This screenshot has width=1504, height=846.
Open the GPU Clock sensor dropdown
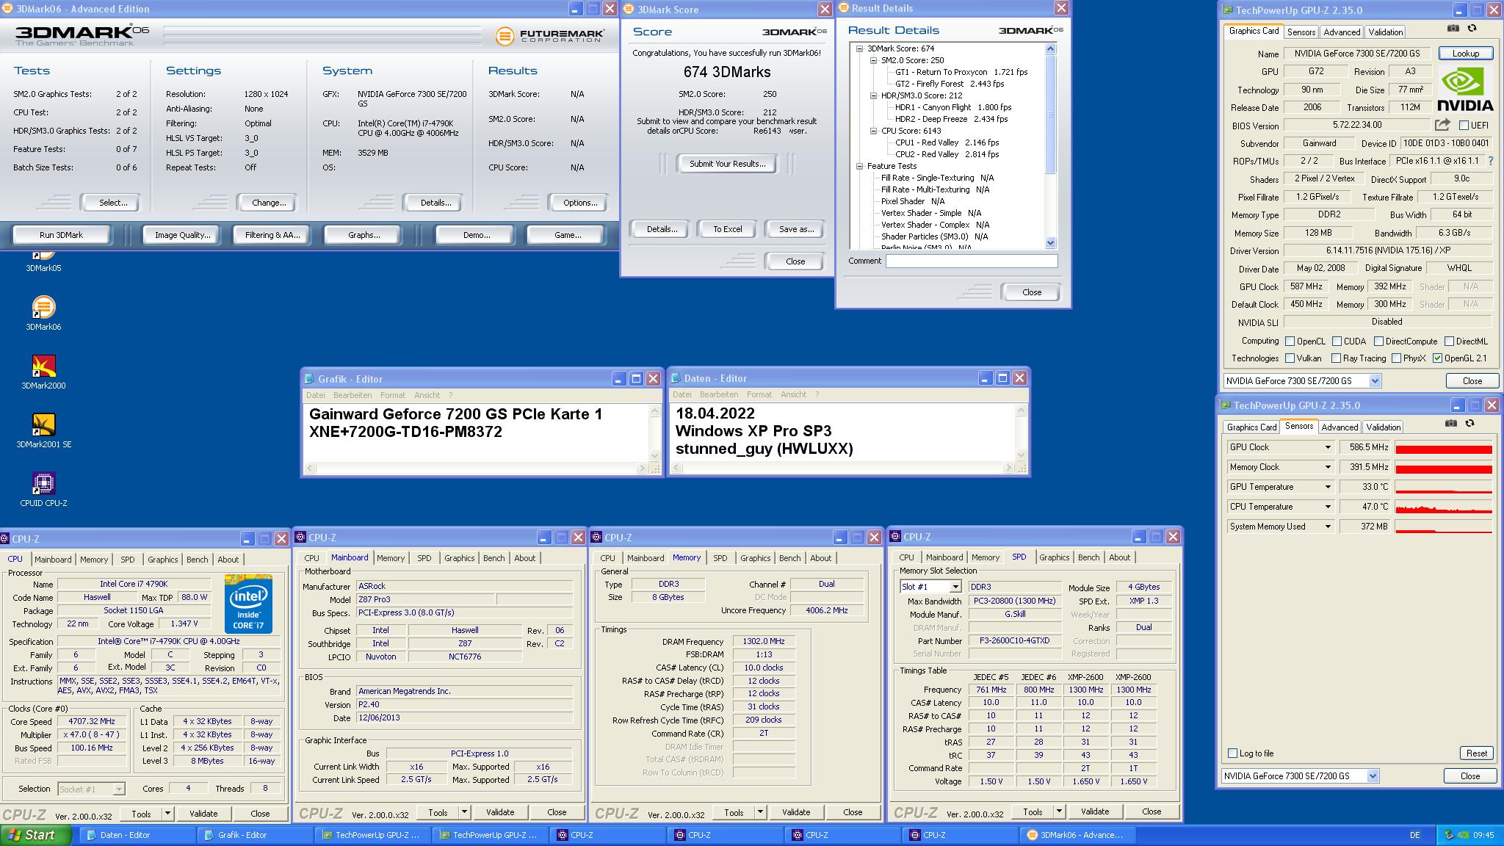[1327, 447]
